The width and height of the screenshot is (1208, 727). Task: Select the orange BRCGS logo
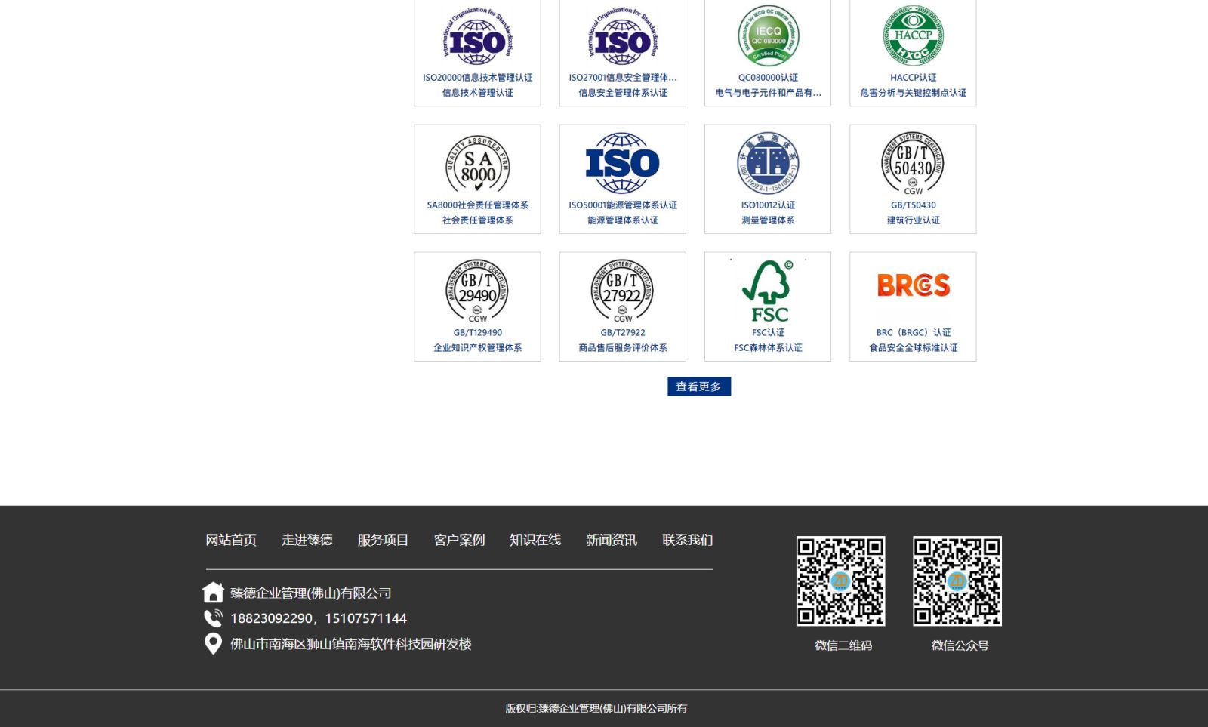pyautogui.click(x=913, y=285)
